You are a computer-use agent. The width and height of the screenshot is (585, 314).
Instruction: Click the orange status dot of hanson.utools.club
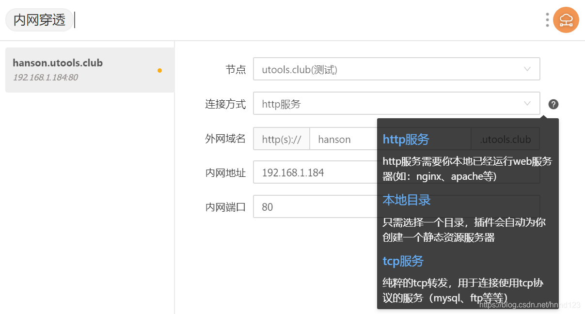(x=159, y=71)
